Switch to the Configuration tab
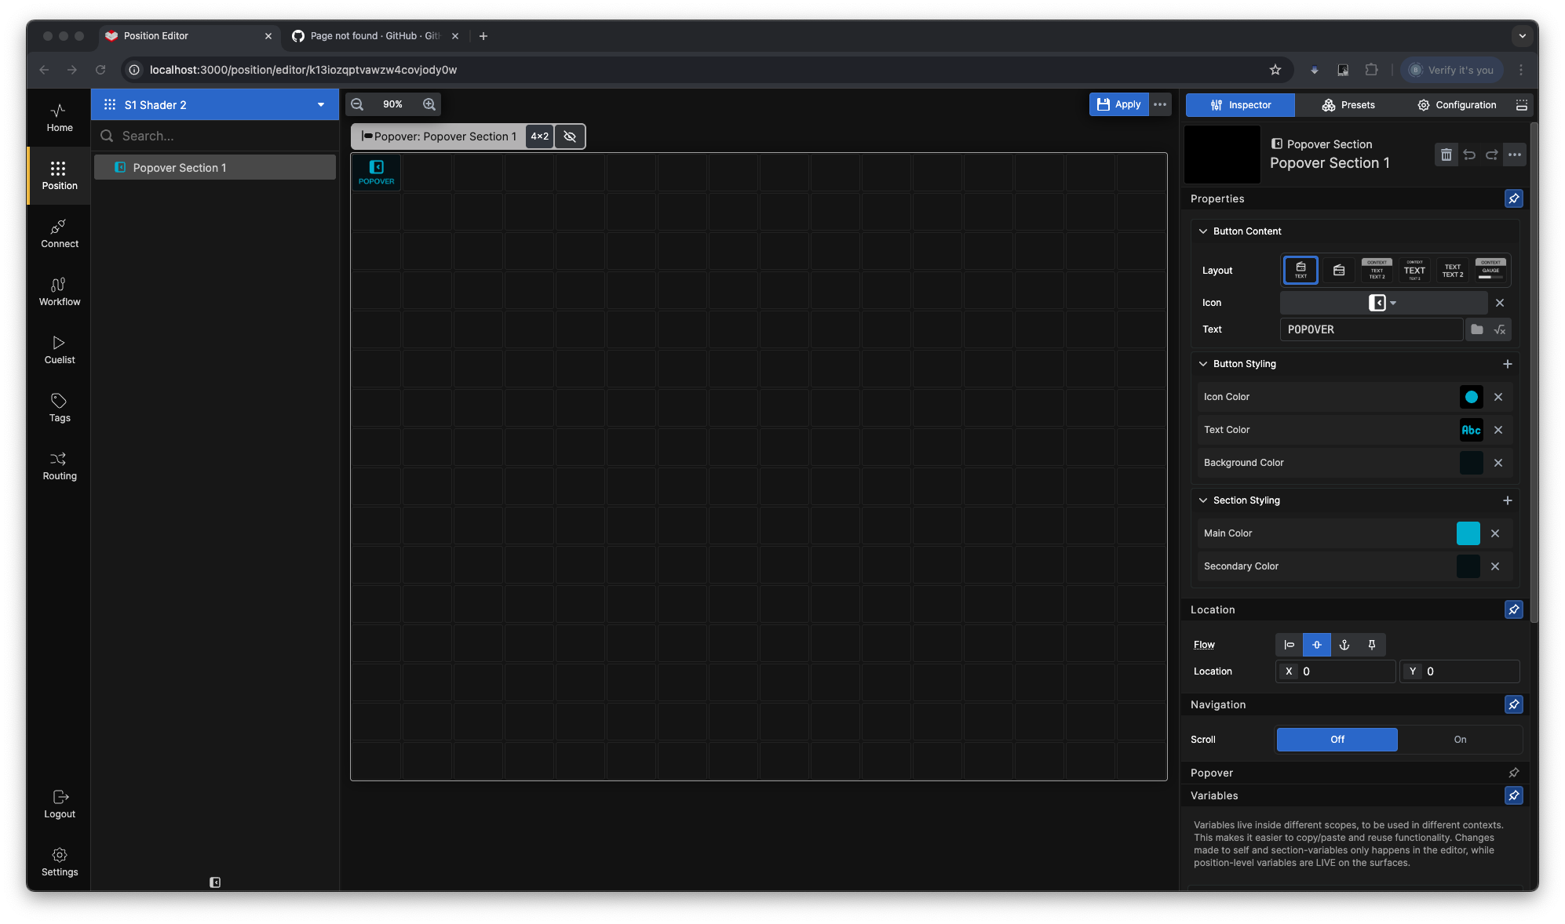Viewport: 1565px width, 924px height. [x=1457, y=105]
